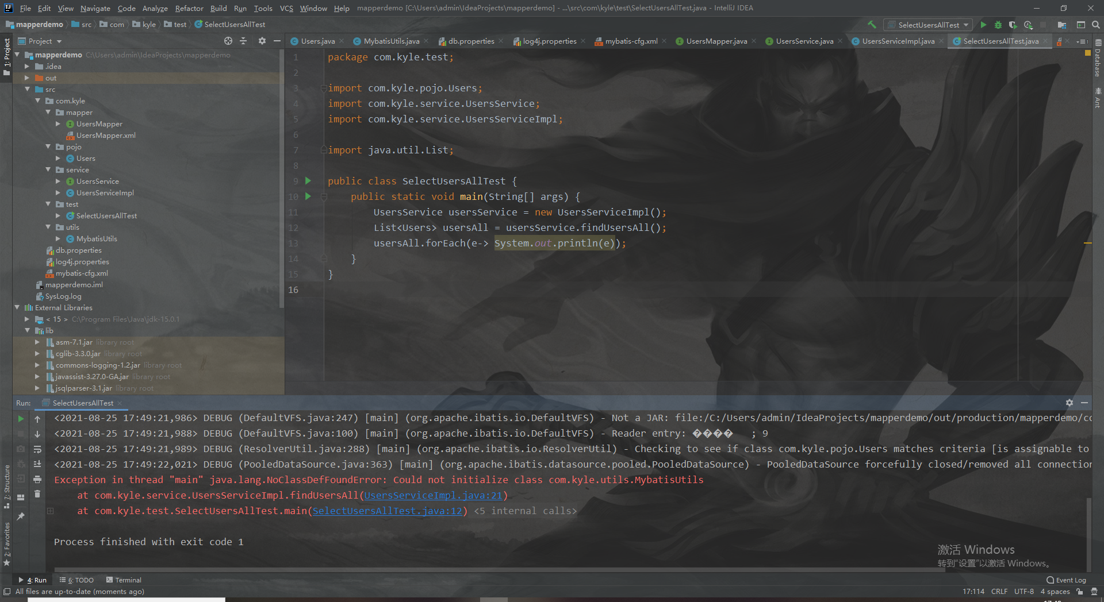Open Search Everywhere magnifier icon
The height and width of the screenshot is (602, 1104).
click(x=1096, y=25)
